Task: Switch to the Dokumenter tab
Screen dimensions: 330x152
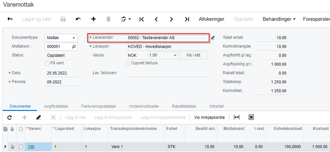Action: point(20,106)
